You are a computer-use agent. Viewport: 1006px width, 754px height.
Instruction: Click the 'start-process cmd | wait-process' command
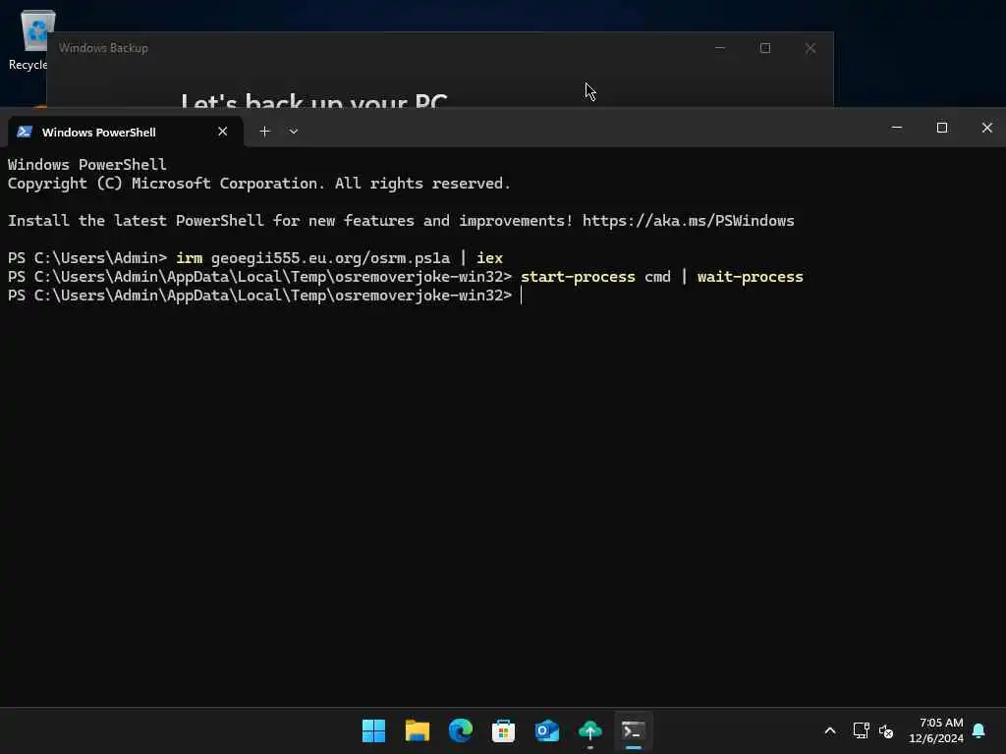click(661, 276)
